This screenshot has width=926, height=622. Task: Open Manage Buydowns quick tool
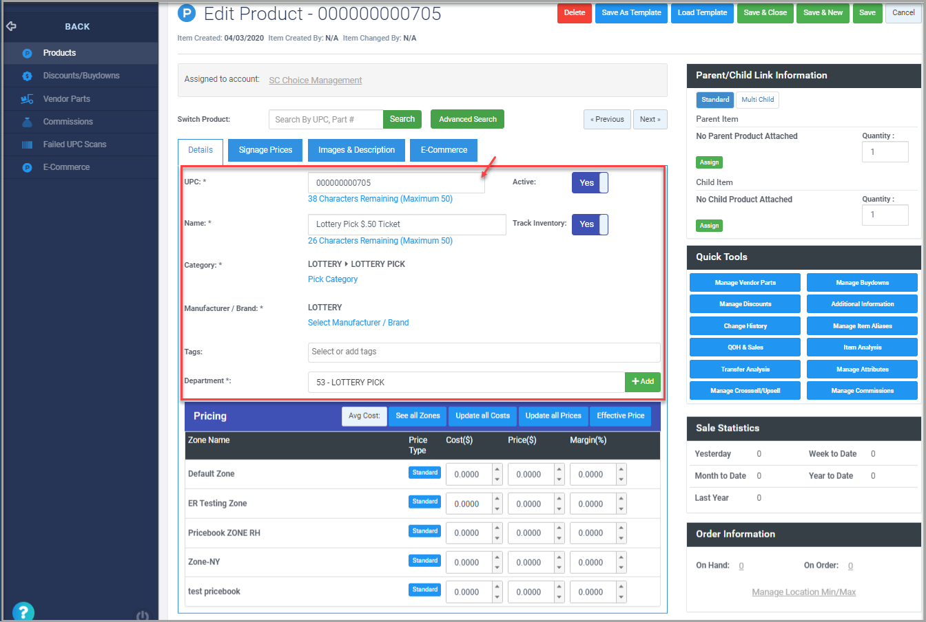(862, 283)
